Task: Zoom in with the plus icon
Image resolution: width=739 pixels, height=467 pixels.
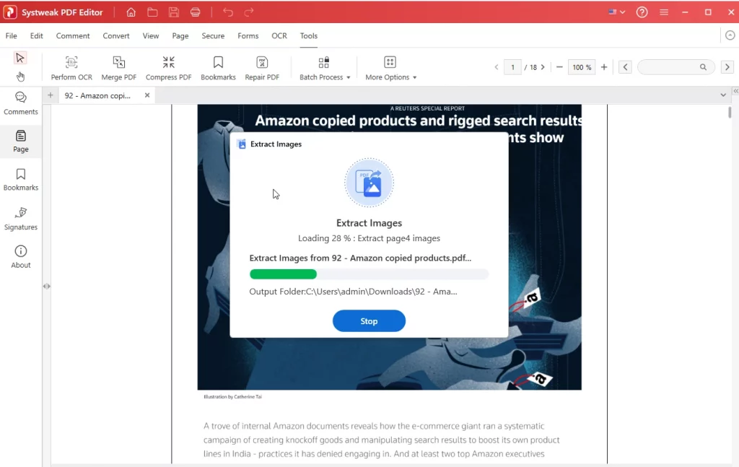Action: coord(604,67)
